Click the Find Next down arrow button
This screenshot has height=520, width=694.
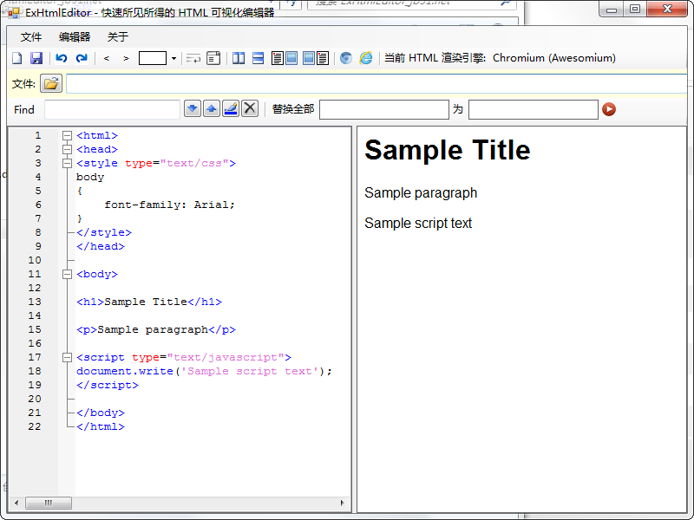(x=193, y=108)
